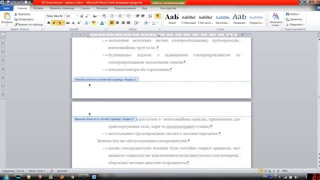320x180 pixels.
Task: Click the text highlight color button
Action: (93, 23)
